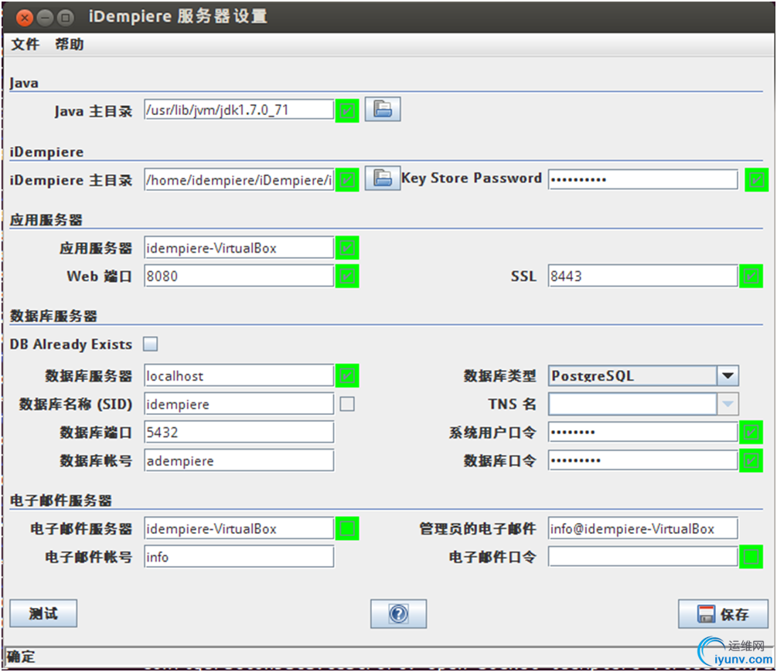Click the system user password field
Viewport: 777px width, 672px height.
pos(642,433)
